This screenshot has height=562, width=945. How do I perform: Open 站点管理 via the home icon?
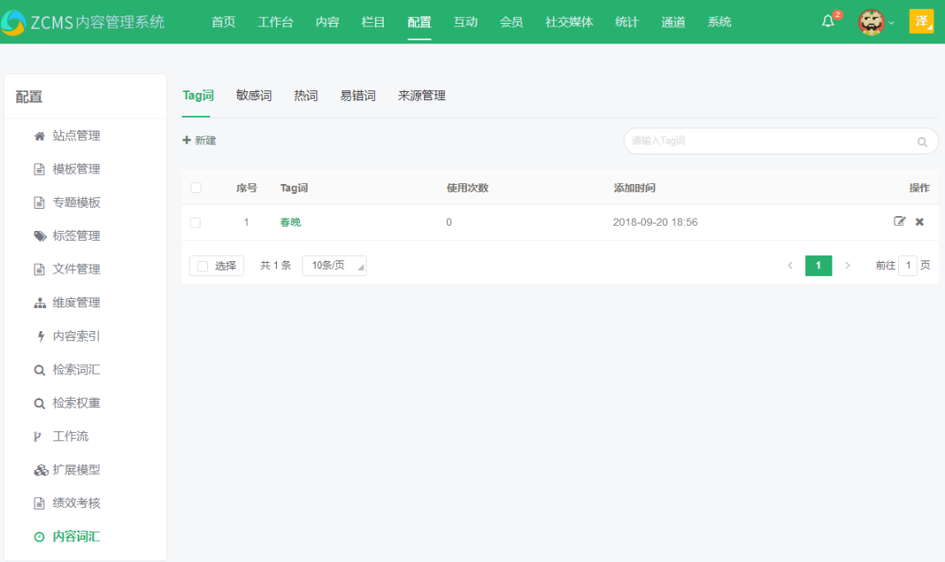(39, 136)
